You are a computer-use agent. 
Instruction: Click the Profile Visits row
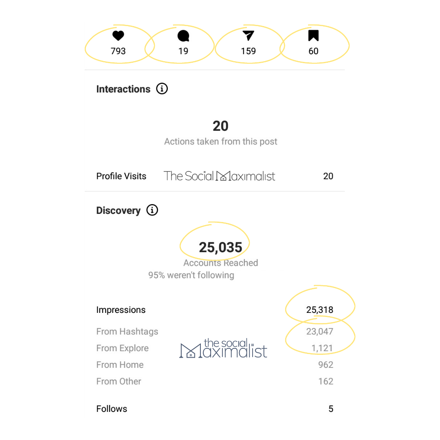[x=215, y=176]
